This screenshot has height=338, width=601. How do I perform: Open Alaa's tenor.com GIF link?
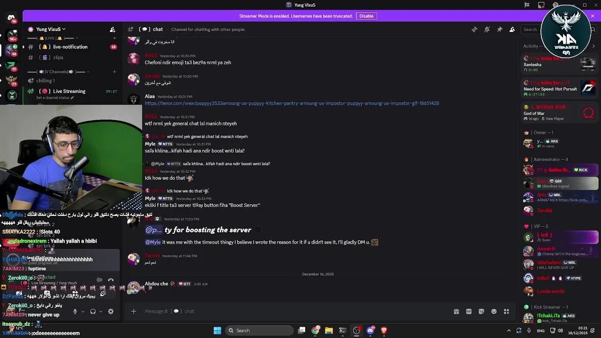click(292, 103)
